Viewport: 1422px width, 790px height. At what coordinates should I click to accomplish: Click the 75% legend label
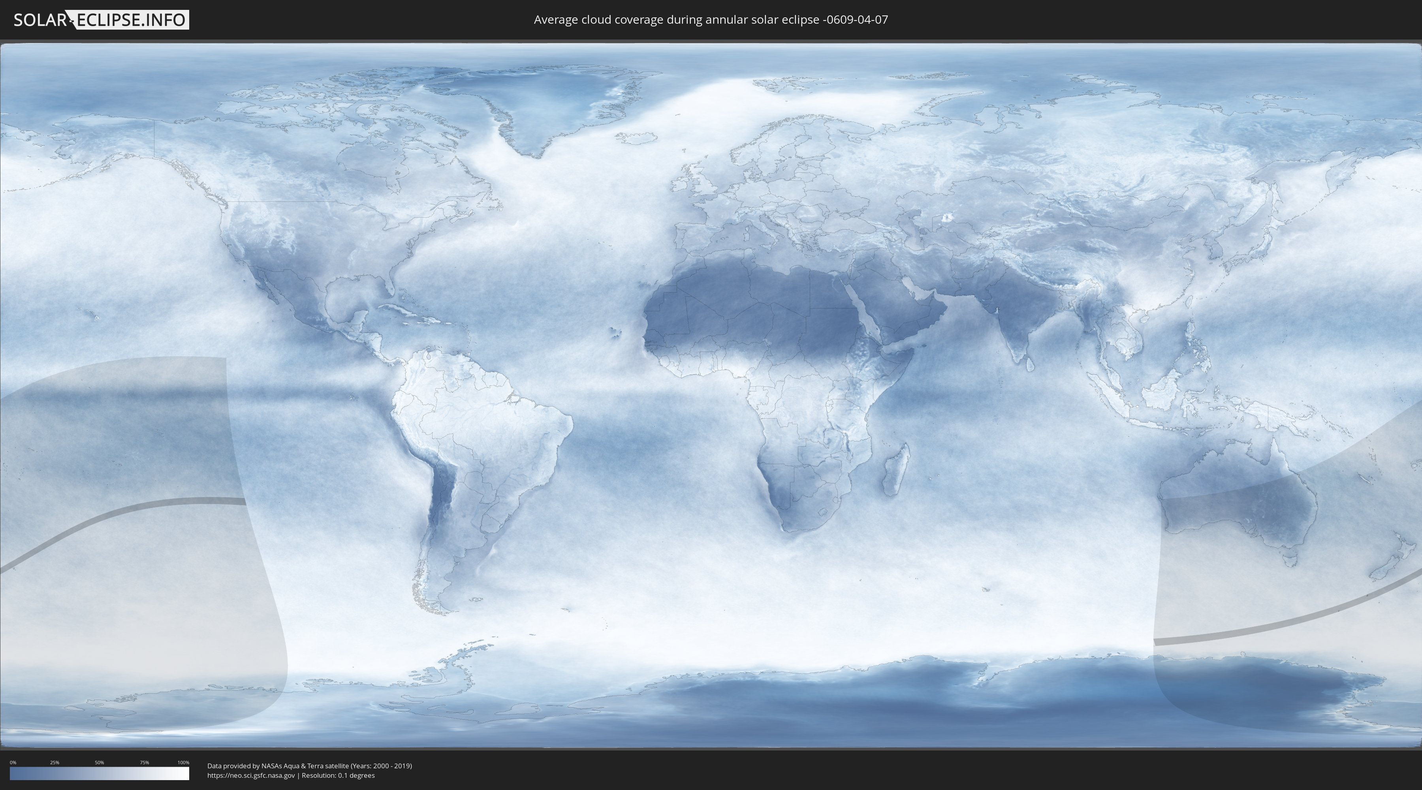click(144, 762)
